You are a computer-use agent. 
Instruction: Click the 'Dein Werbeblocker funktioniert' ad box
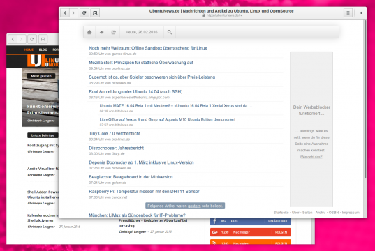[x=311, y=129]
